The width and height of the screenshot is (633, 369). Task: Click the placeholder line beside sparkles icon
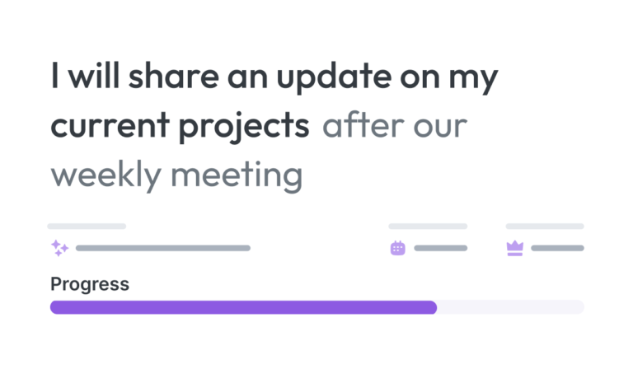[163, 248]
